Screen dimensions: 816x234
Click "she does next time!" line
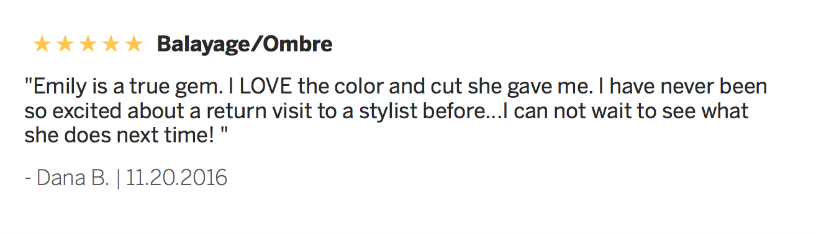[119, 136]
